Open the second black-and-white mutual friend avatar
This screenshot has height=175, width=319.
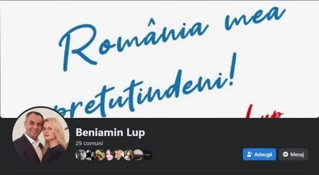coord(90,155)
